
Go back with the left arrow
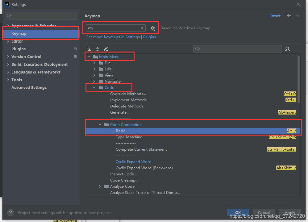tap(289, 16)
